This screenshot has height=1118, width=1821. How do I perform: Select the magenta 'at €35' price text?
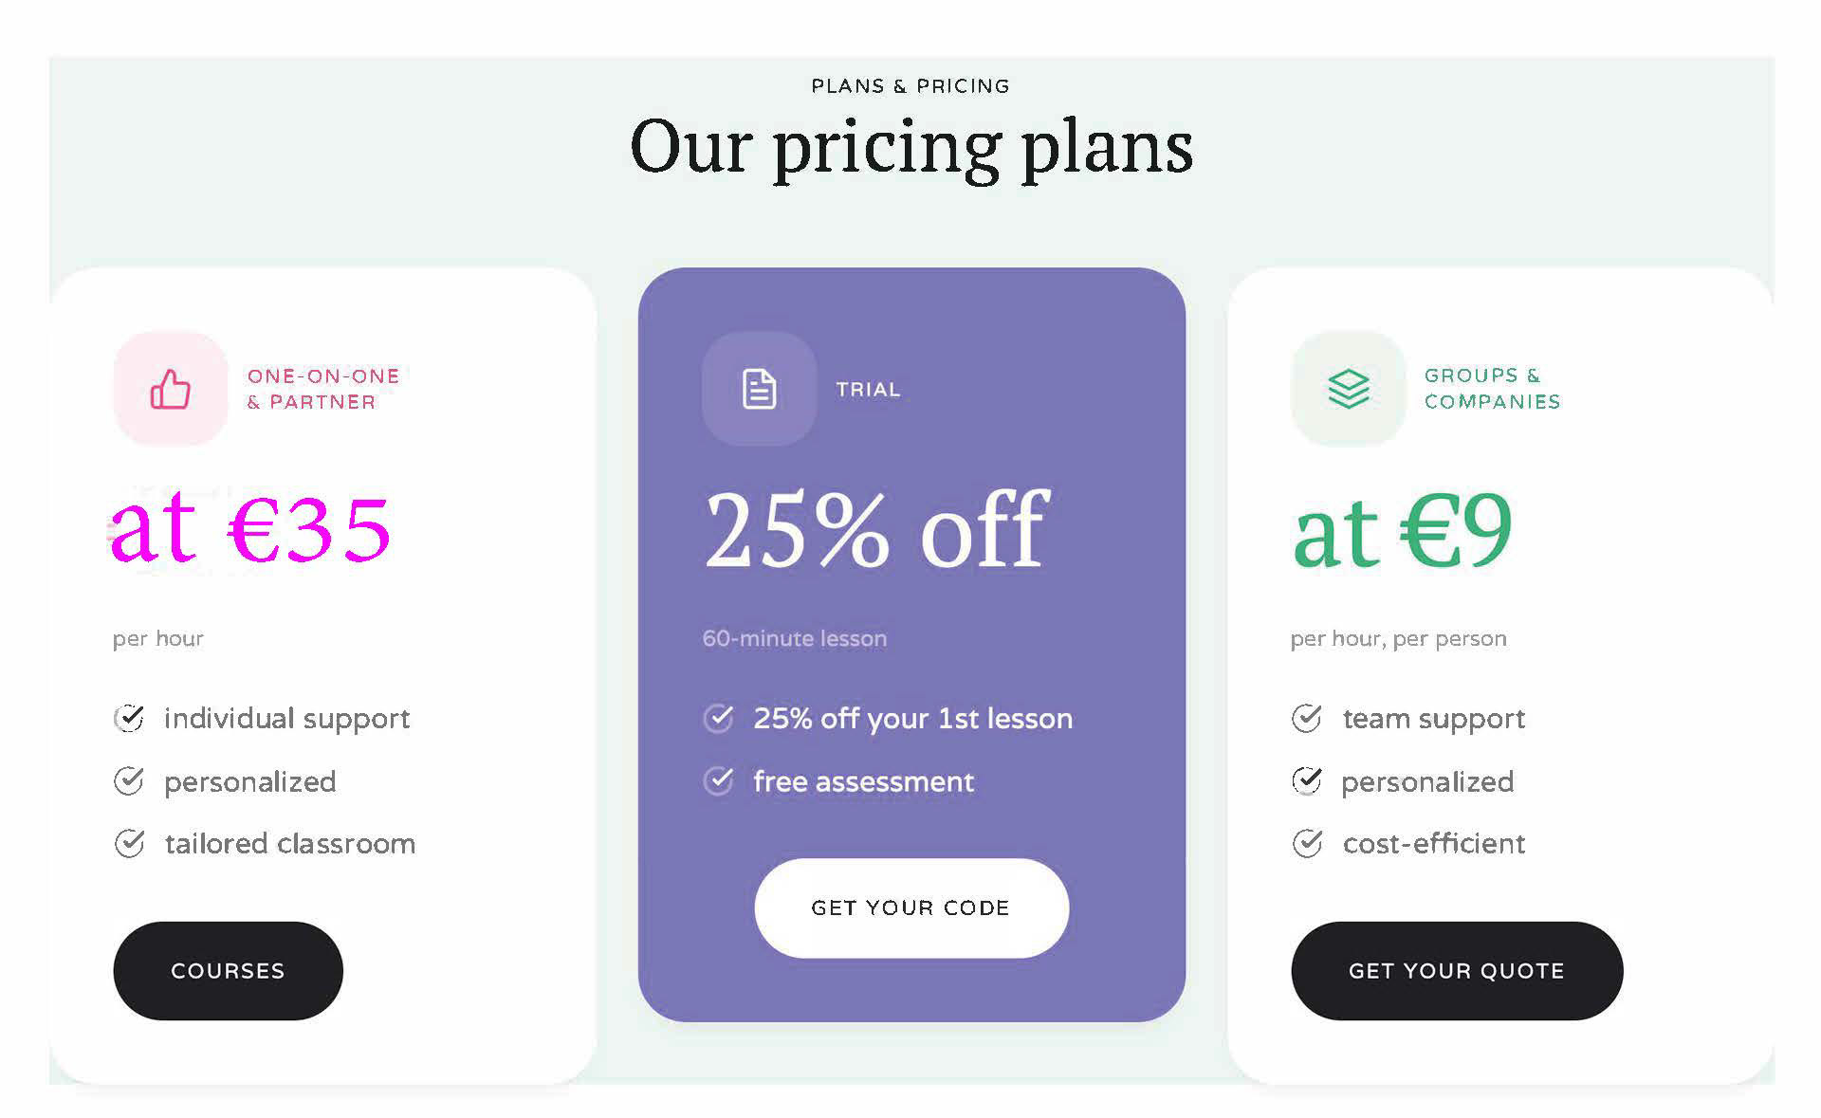250,529
